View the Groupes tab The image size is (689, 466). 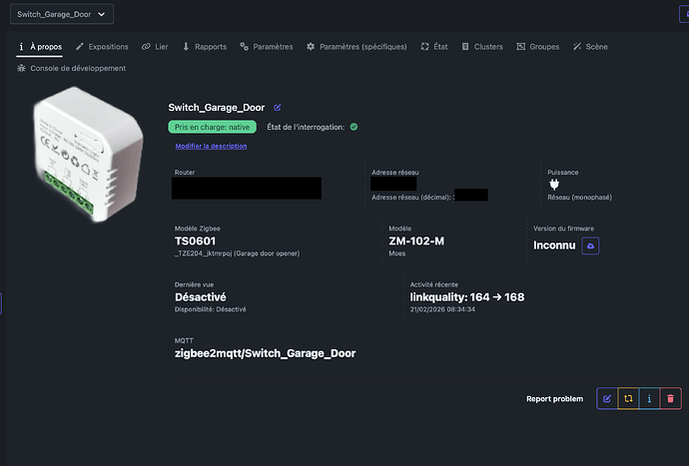537,47
